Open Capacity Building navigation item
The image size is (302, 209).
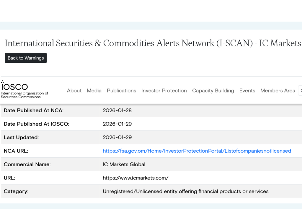(213, 90)
